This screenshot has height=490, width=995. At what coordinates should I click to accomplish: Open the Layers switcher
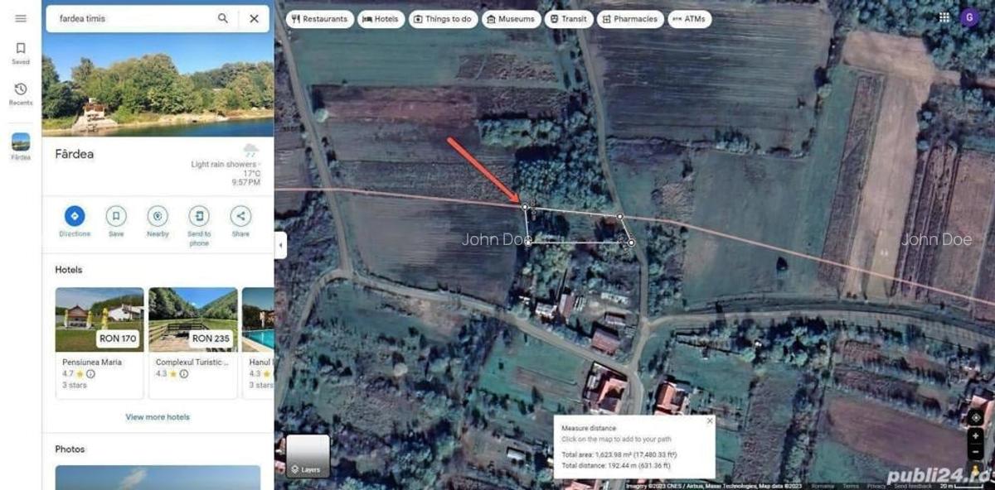click(308, 454)
